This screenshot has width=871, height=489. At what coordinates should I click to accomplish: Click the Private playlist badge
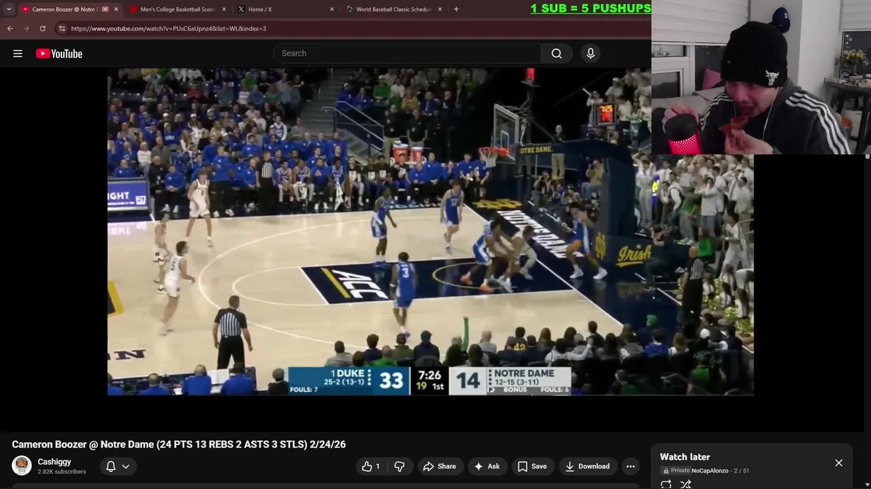pos(676,471)
